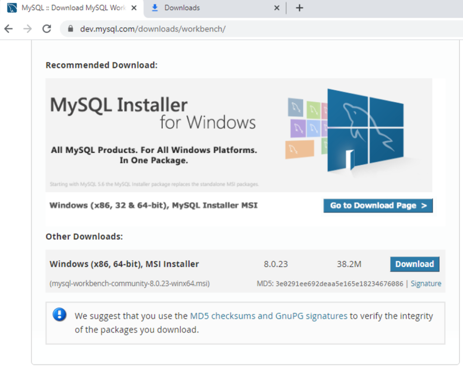The image size is (463, 366).
Task: Click the mysql-workbench-community-8.0.23-winx64.msi filename
Action: point(130,284)
